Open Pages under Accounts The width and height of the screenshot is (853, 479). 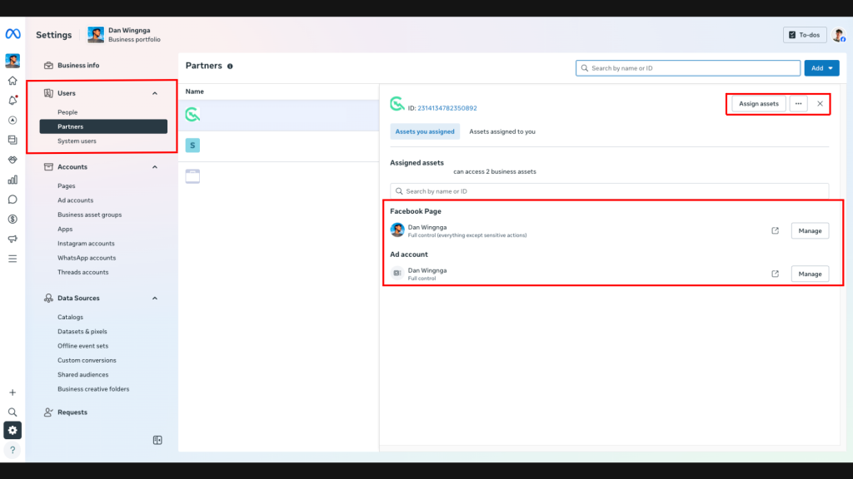click(67, 185)
